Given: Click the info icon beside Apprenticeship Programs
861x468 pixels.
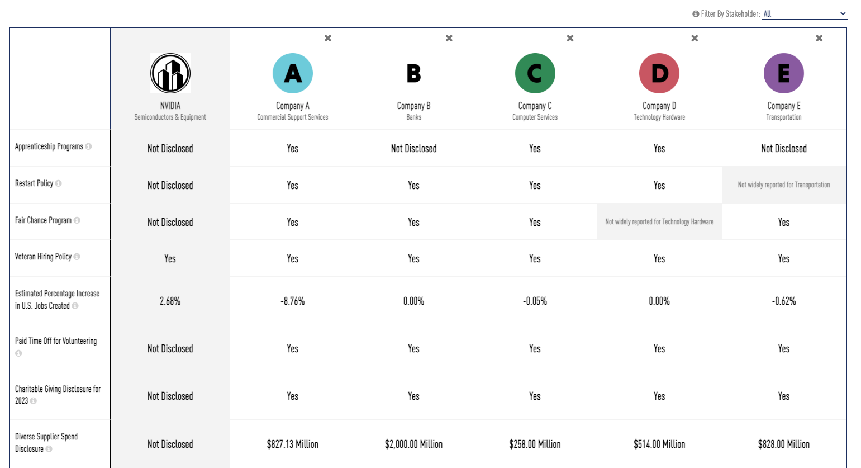Looking at the screenshot, I should pos(88,146).
